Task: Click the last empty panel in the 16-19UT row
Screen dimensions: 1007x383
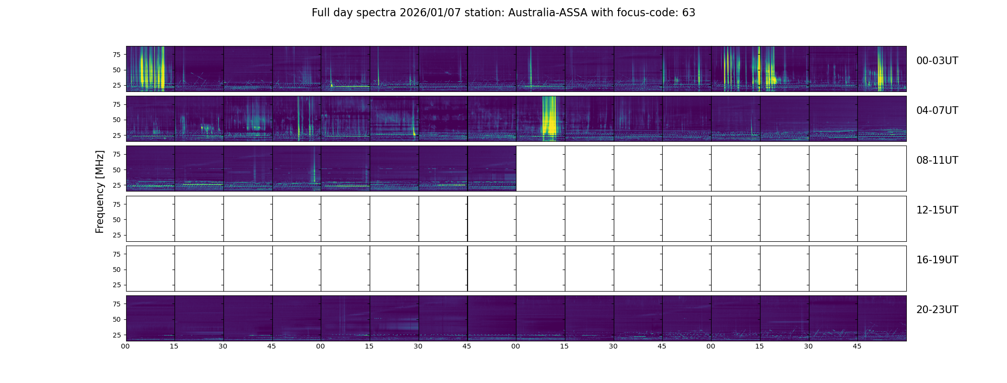Action: tap(882, 268)
